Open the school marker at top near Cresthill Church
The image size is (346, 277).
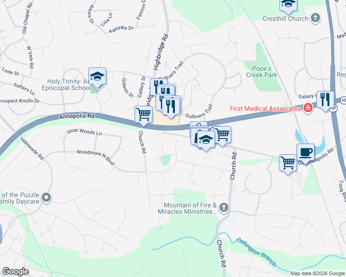click(288, 4)
